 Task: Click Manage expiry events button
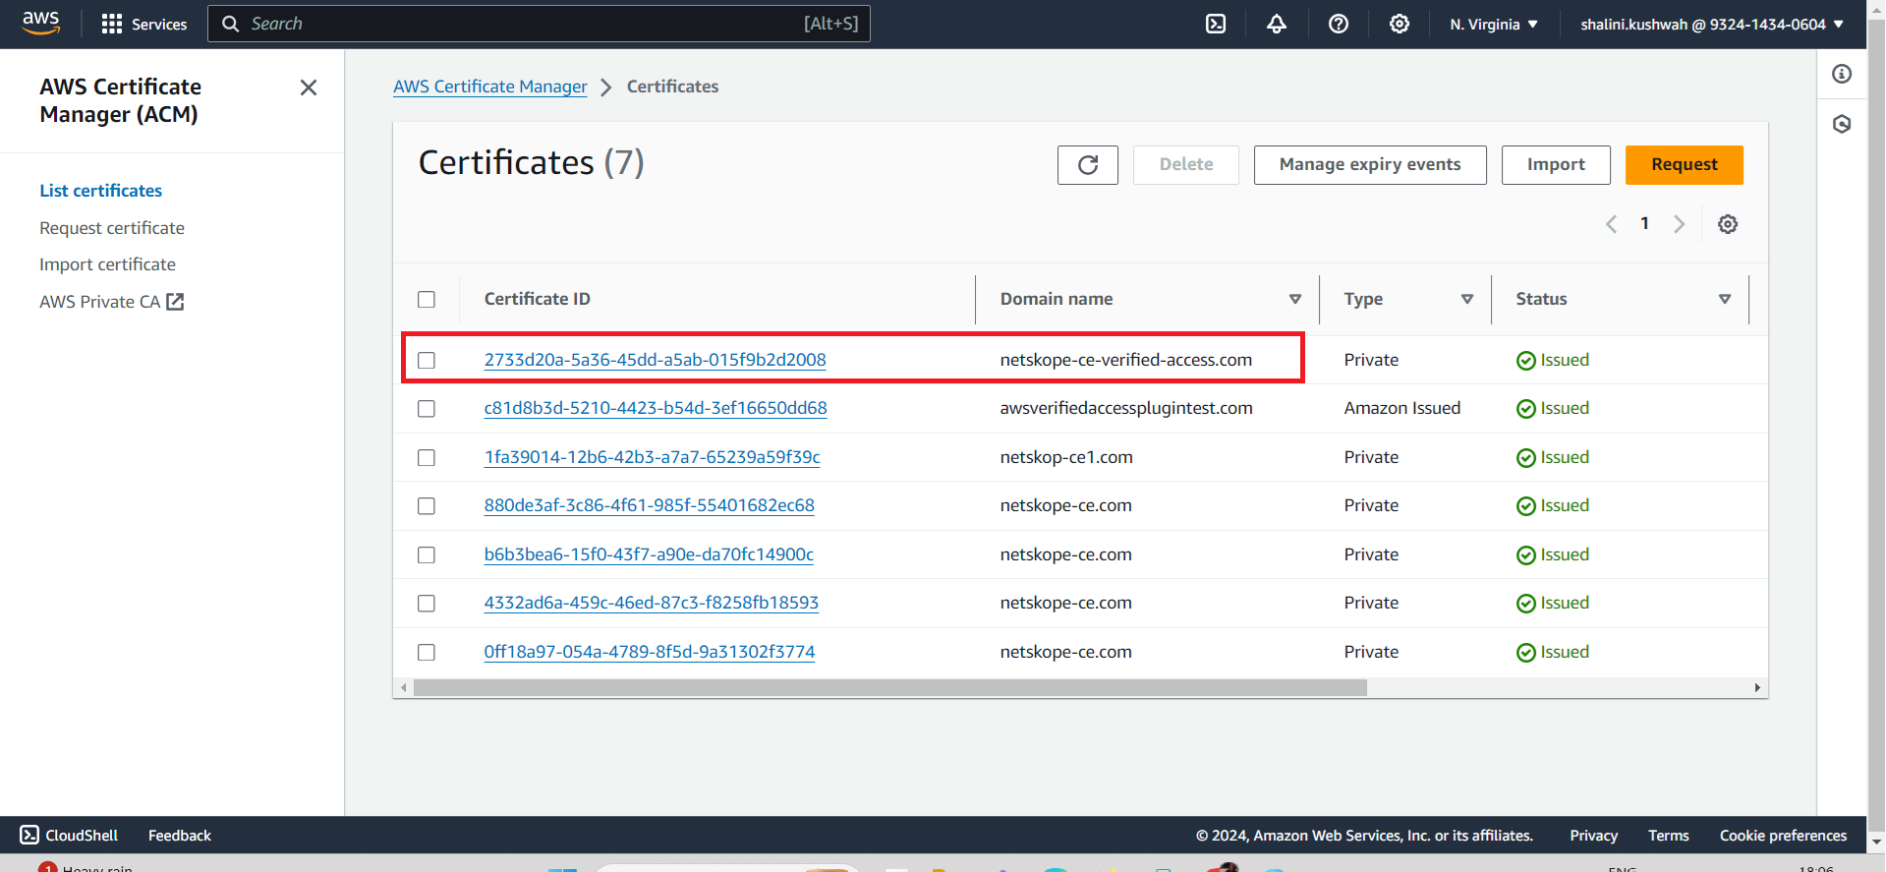pyautogui.click(x=1370, y=165)
